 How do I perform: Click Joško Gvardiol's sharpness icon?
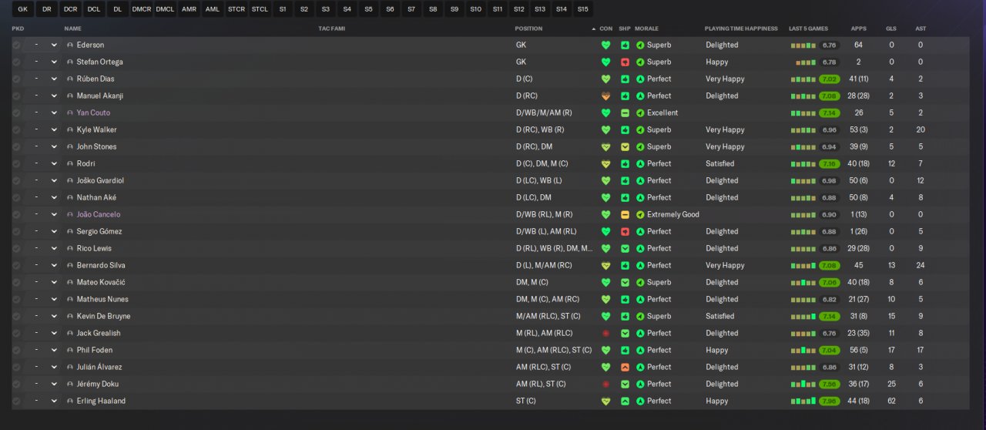[625, 180]
